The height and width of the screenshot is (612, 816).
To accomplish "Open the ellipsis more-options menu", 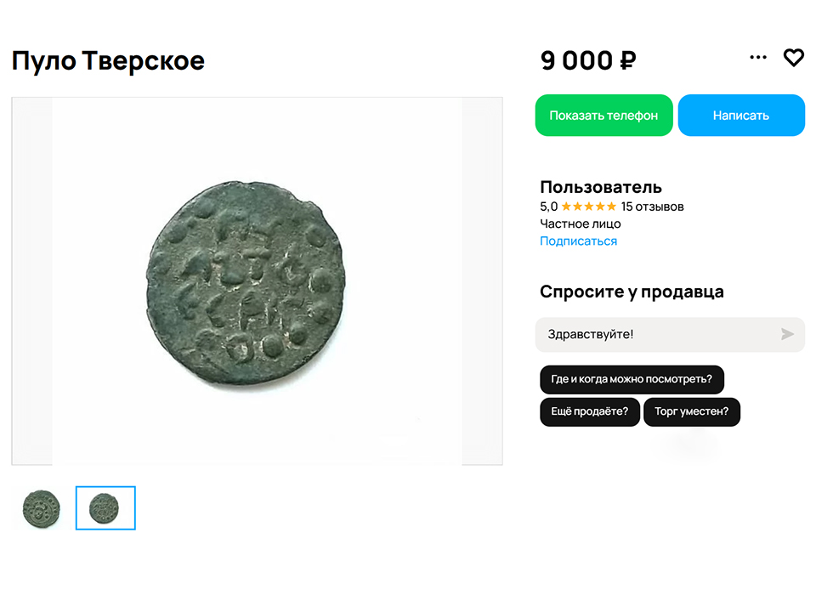I will pyautogui.click(x=757, y=57).
